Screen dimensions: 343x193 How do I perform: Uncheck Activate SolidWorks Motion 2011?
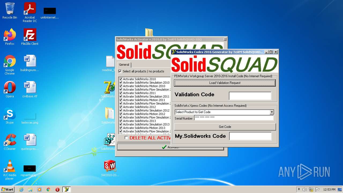pos(121,100)
